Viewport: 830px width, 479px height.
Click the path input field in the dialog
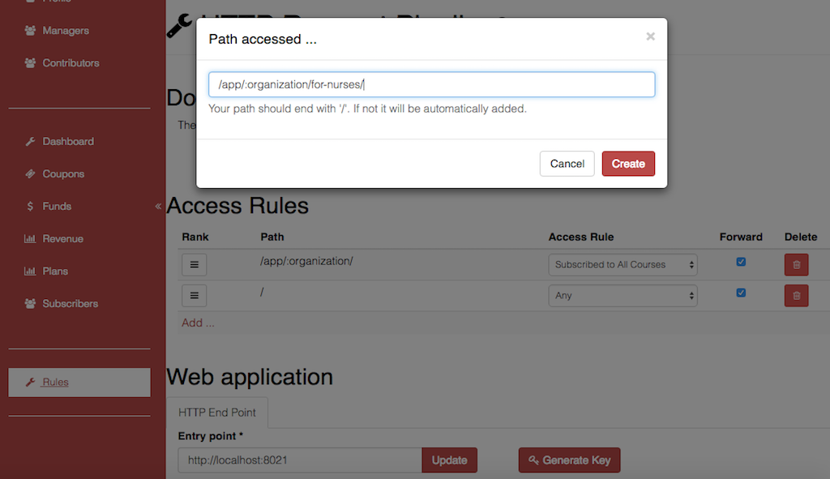pos(431,84)
